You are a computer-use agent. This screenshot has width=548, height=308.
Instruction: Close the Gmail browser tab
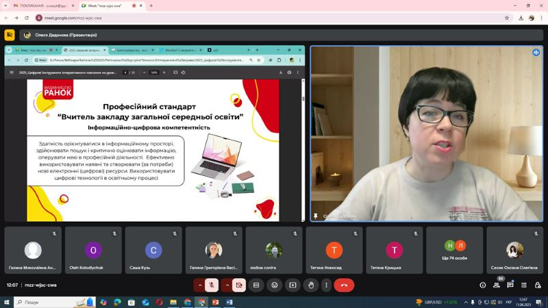73,5
